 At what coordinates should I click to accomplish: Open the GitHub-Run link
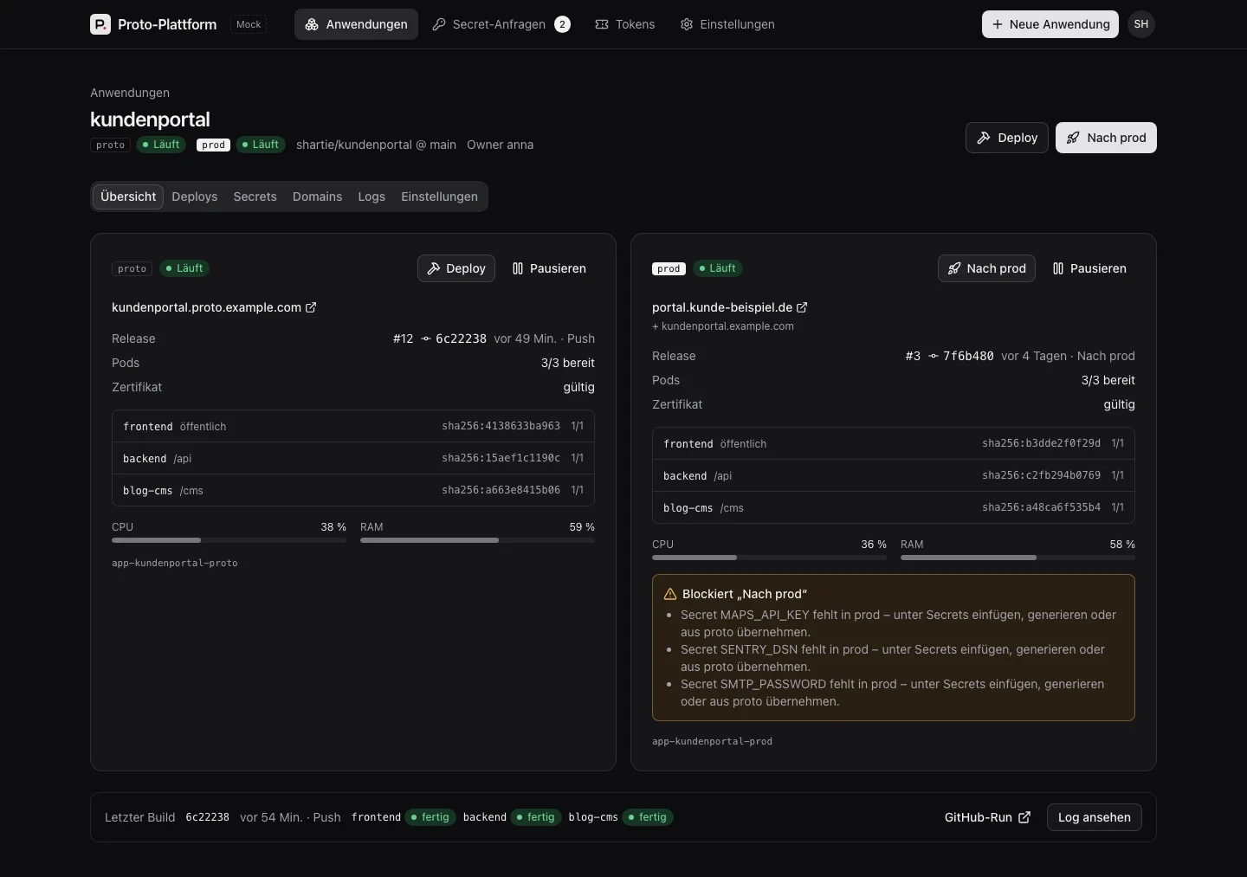coord(987,817)
